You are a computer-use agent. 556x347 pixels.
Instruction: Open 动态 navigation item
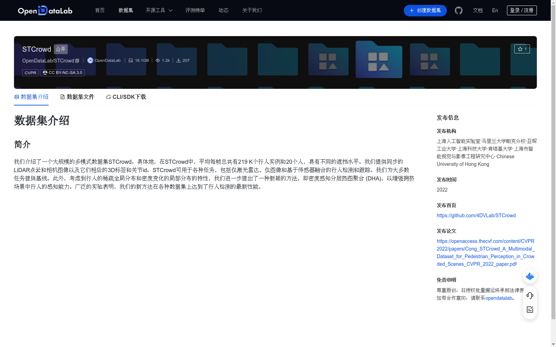tap(223, 10)
